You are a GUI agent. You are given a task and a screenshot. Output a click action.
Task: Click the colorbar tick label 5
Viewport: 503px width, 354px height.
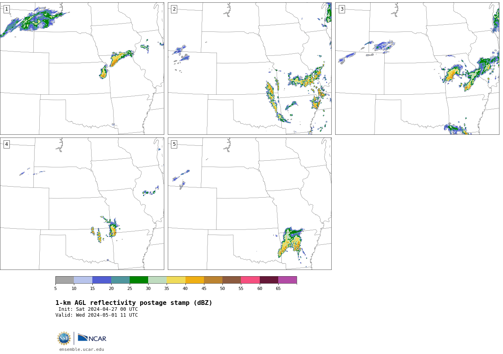(x=55, y=289)
